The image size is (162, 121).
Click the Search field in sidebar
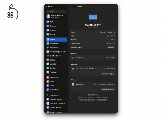click(56, 12)
